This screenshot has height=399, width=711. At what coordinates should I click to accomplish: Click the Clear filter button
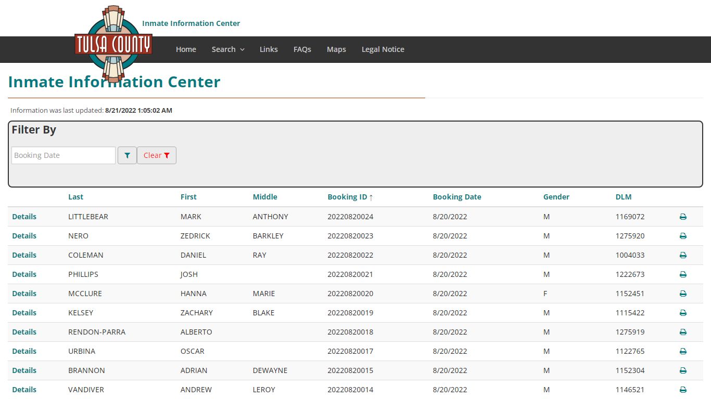pyautogui.click(x=157, y=155)
